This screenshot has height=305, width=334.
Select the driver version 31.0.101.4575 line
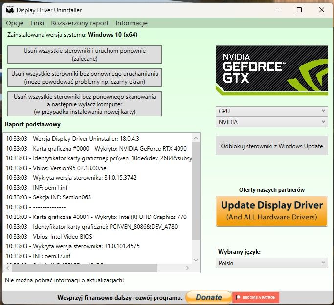click(x=73, y=246)
